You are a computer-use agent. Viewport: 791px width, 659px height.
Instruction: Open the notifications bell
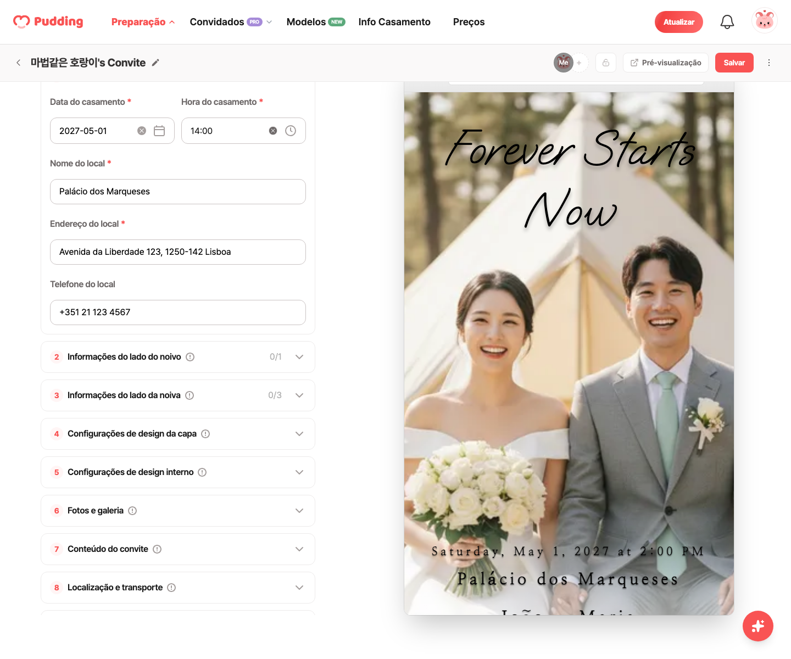727,22
